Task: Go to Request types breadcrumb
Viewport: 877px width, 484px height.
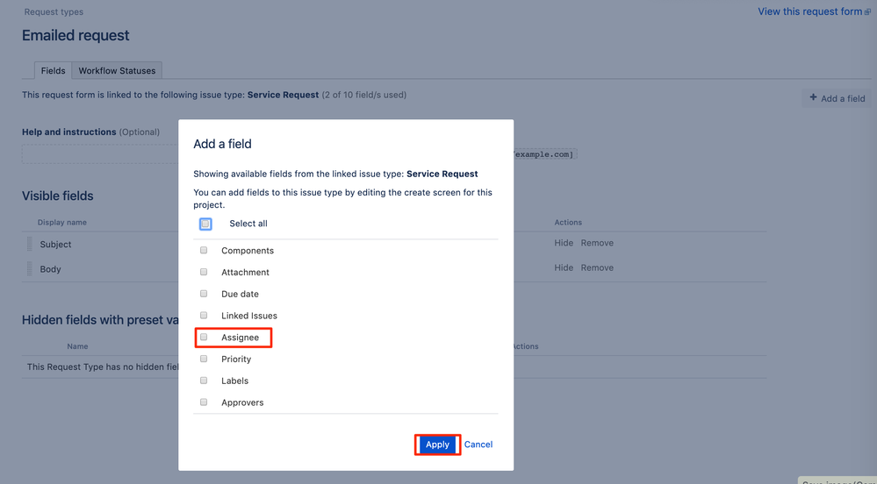Action: (54, 11)
